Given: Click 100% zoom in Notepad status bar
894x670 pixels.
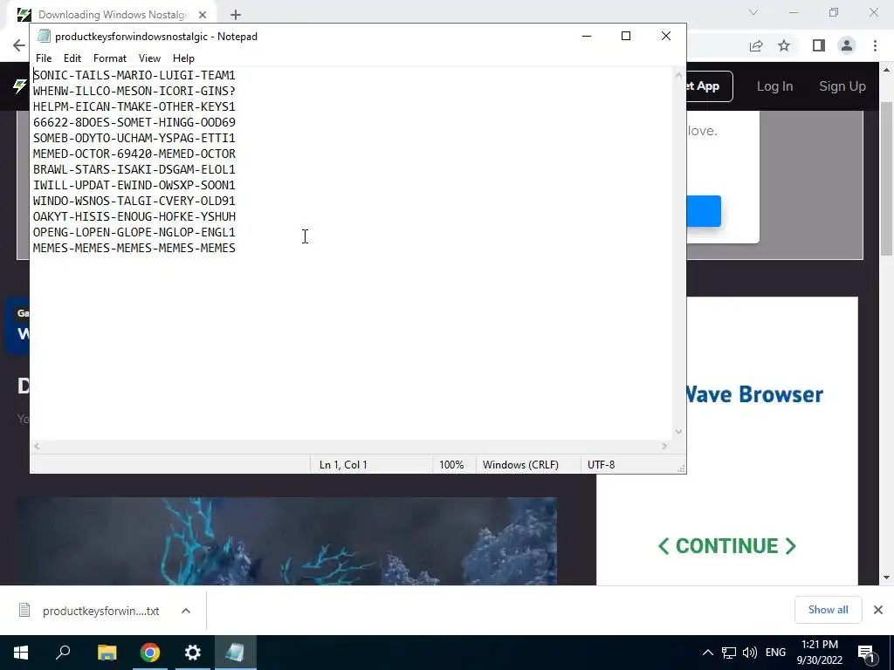Looking at the screenshot, I should [x=451, y=465].
